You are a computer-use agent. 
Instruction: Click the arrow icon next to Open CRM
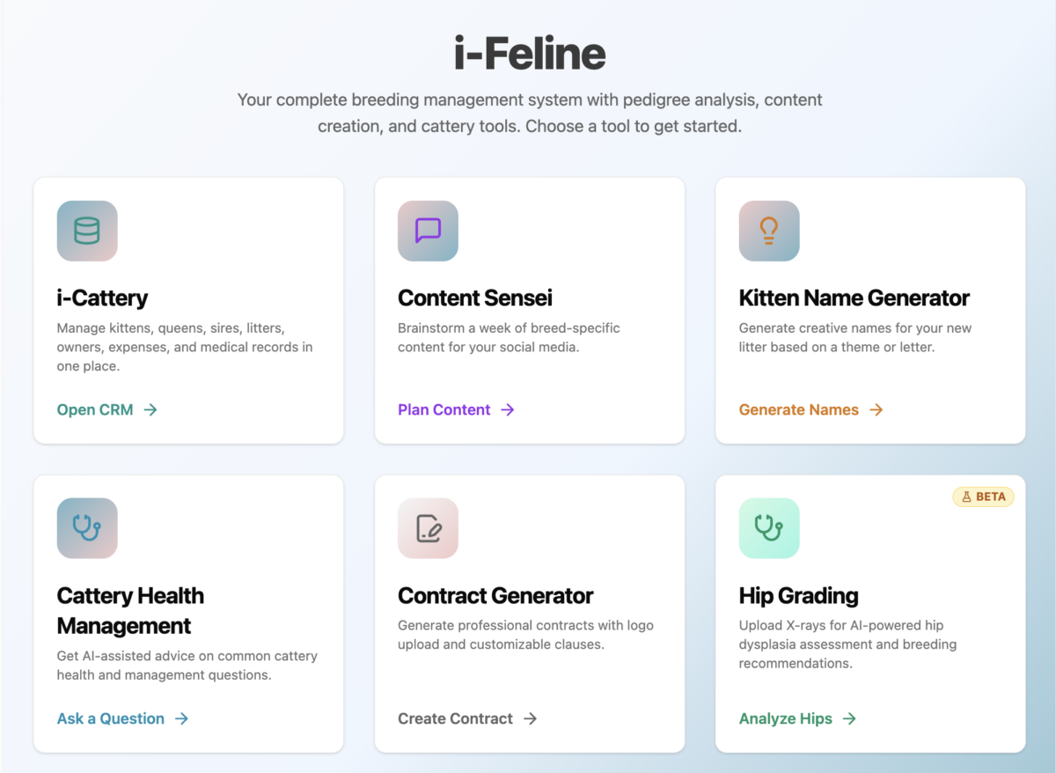[x=150, y=409]
